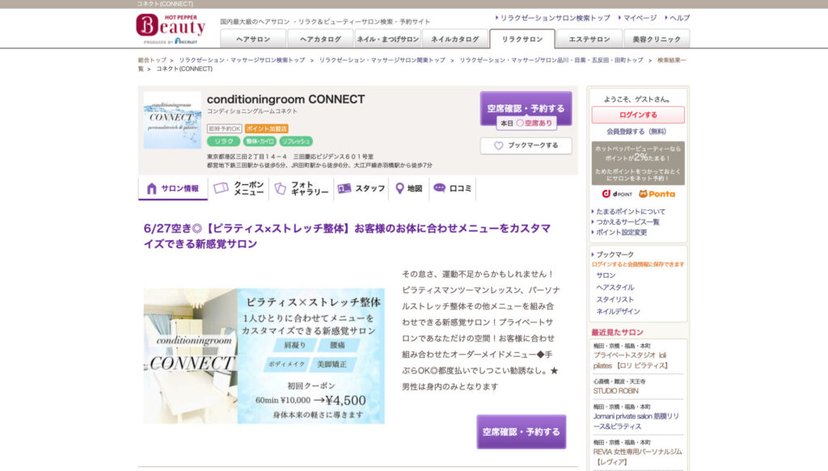Click the ブックマーク sidebar link
The image size is (828, 471).
(615, 254)
